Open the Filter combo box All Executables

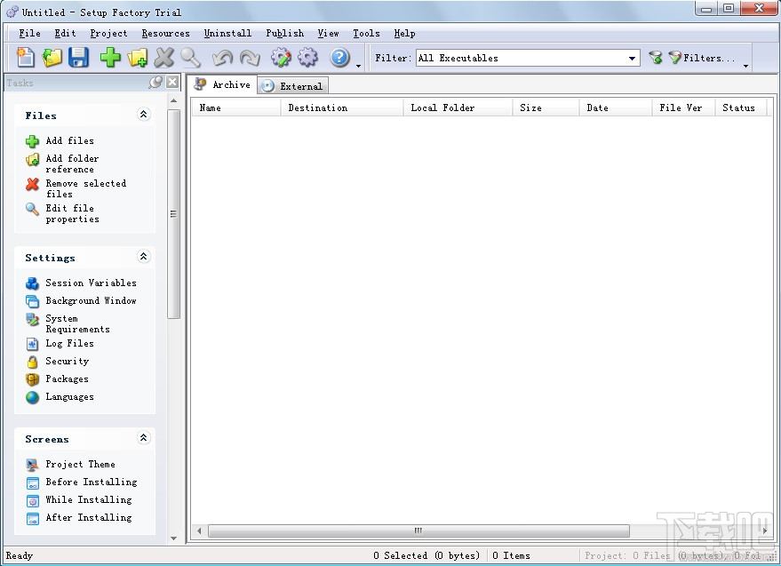coord(528,59)
